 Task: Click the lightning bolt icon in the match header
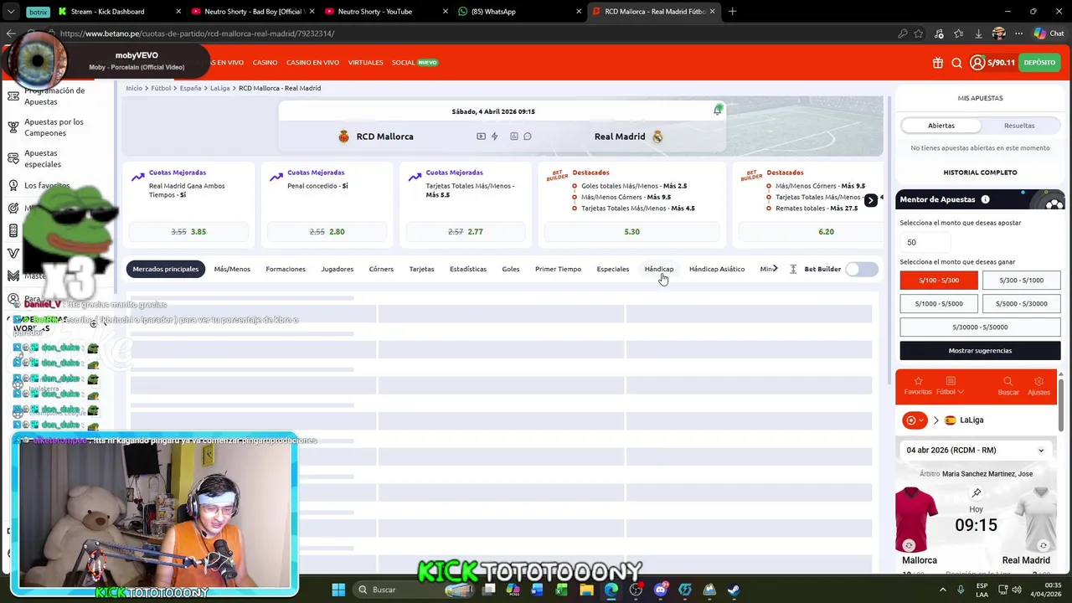(494, 137)
